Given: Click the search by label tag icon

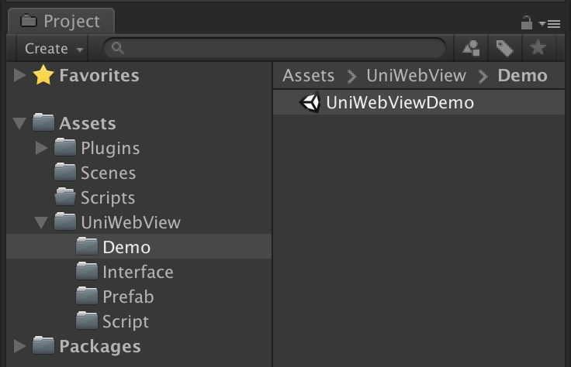Looking at the screenshot, I should [504, 49].
